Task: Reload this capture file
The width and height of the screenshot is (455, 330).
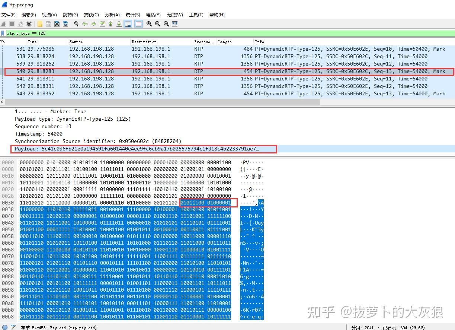Action: pos(65,24)
